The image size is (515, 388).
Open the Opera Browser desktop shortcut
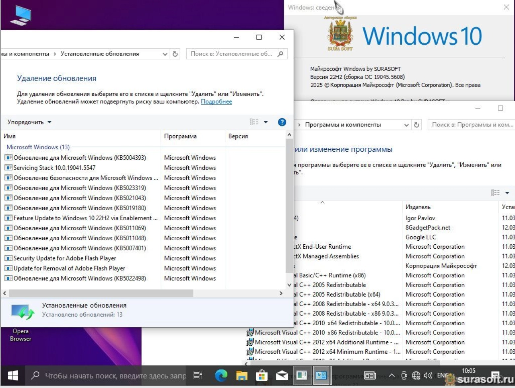click(x=21, y=335)
